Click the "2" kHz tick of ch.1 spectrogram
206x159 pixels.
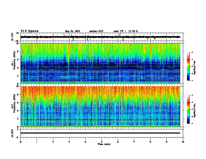point(18,76)
